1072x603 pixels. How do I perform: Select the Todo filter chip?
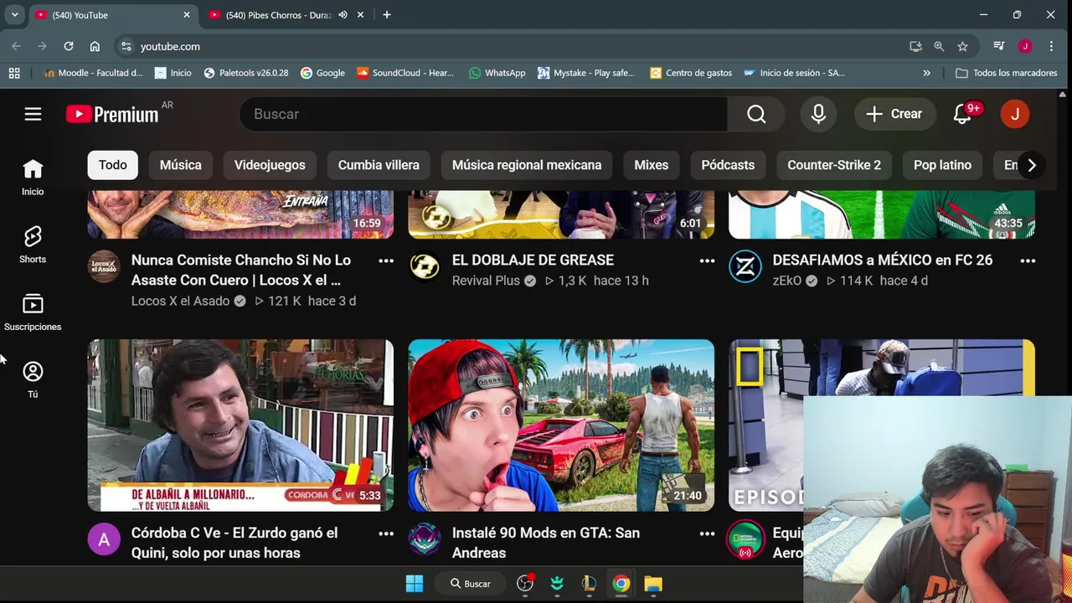(x=113, y=165)
